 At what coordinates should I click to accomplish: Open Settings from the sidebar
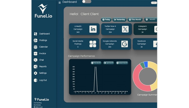click(x=43, y=73)
